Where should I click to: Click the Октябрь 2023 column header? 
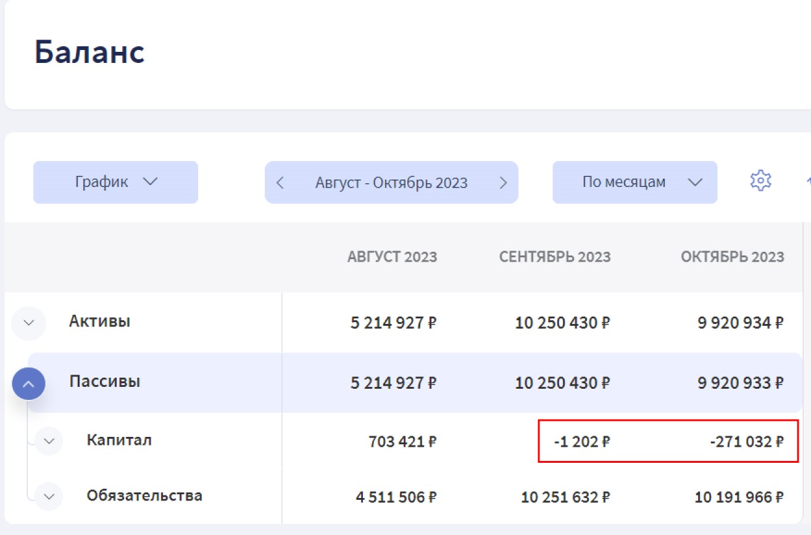click(732, 257)
